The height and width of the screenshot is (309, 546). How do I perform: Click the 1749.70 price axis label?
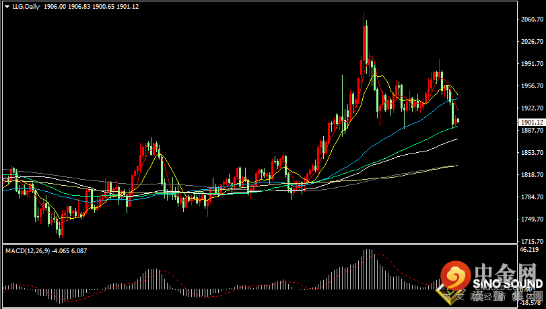[532, 219]
